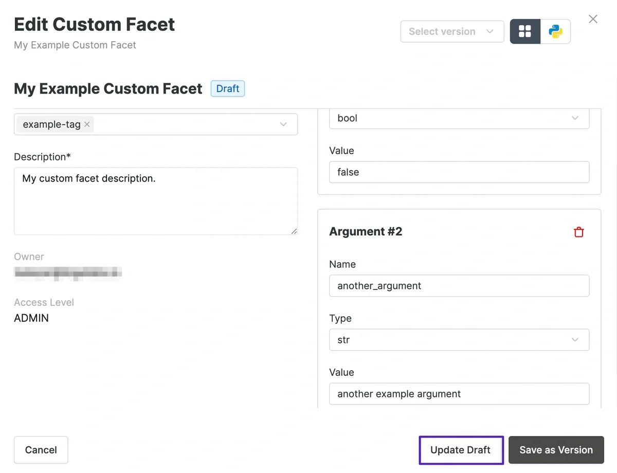The width and height of the screenshot is (617, 473).
Task: Click the Type label in Argument #2
Action: (340, 318)
